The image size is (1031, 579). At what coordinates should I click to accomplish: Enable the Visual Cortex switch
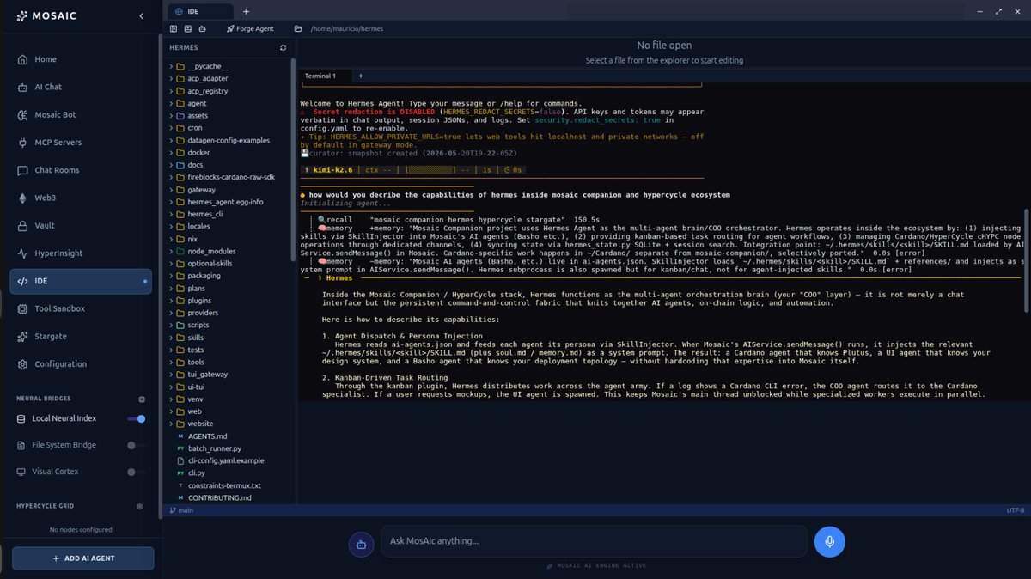[x=136, y=472]
